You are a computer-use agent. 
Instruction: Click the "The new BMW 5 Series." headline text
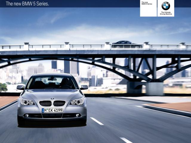pos(27,4)
